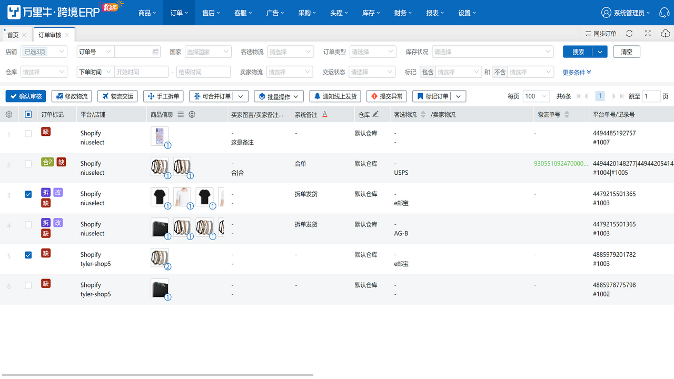Click the batch input icon in 订单号 field
Image resolution: width=674 pixels, height=379 pixels.
click(x=155, y=52)
